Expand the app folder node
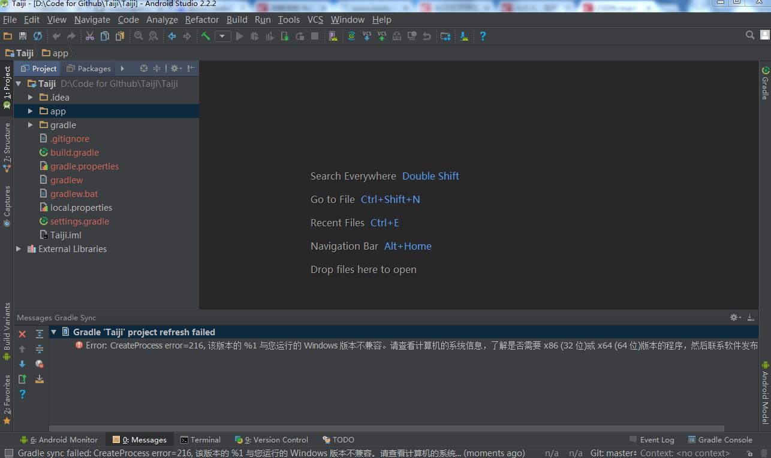Viewport: 771px width, 458px height. (x=31, y=111)
